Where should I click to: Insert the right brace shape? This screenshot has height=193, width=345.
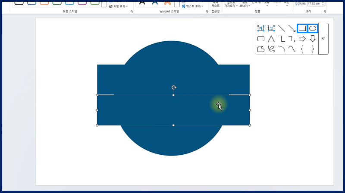click(x=312, y=49)
